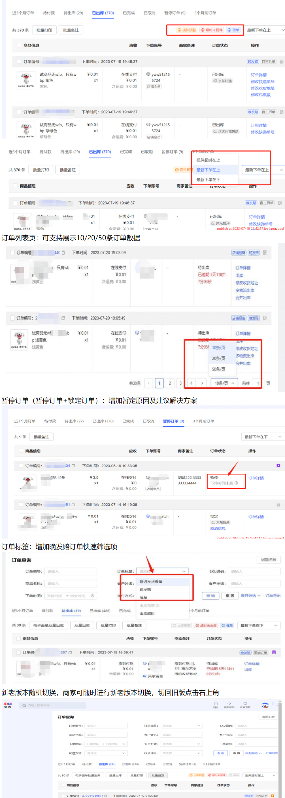The width and height of the screenshot is (285, 798).
Task: Open the 收货地址 dropdown
Action: click(181, 753)
